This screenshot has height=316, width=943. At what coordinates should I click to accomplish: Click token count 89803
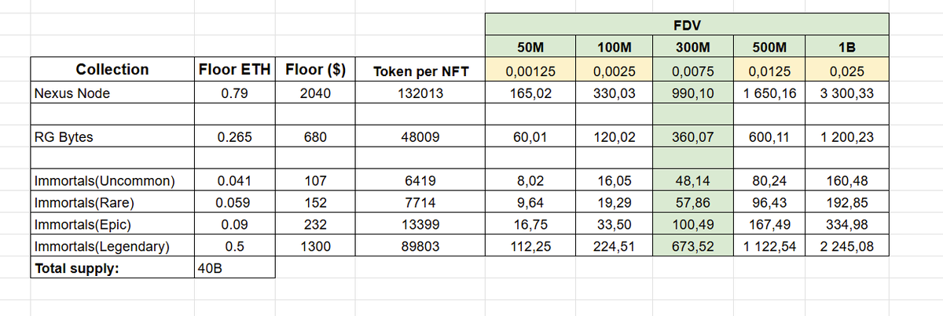[x=420, y=246]
